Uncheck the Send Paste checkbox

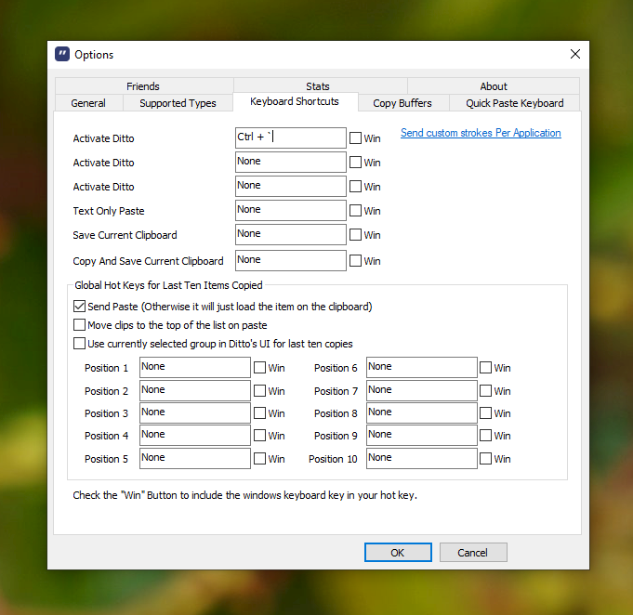click(x=80, y=307)
